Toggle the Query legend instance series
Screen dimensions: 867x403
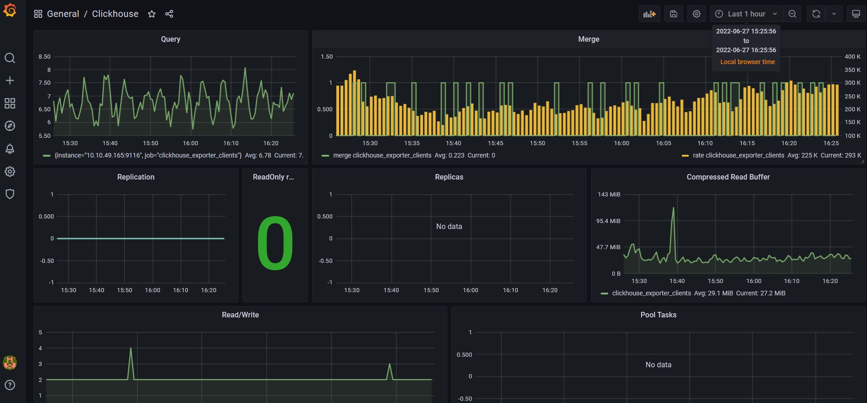point(148,156)
